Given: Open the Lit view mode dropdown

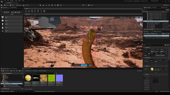Looking at the screenshot, I should coord(36,18).
